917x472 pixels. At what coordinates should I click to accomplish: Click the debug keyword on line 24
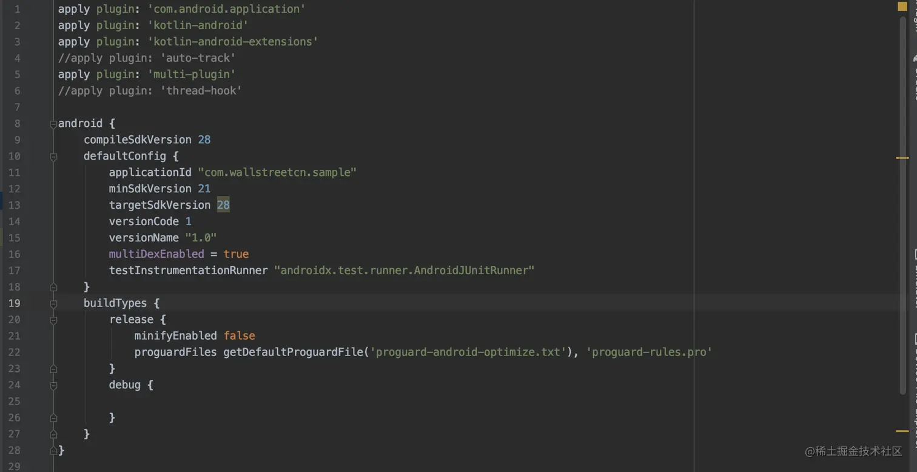tap(125, 385)
